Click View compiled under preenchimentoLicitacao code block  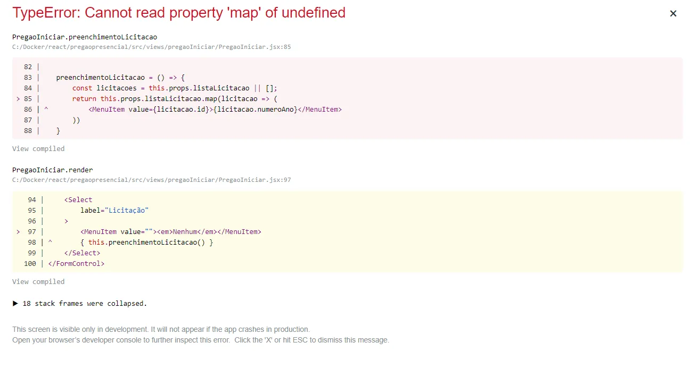click(38, 149)
